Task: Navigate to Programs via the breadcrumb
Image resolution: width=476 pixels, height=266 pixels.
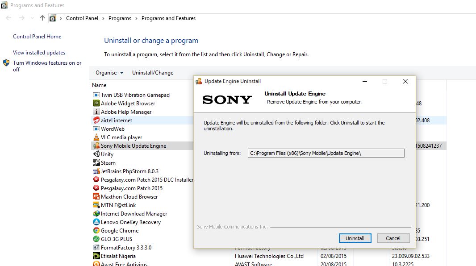Action: click(x=120, y=18)
